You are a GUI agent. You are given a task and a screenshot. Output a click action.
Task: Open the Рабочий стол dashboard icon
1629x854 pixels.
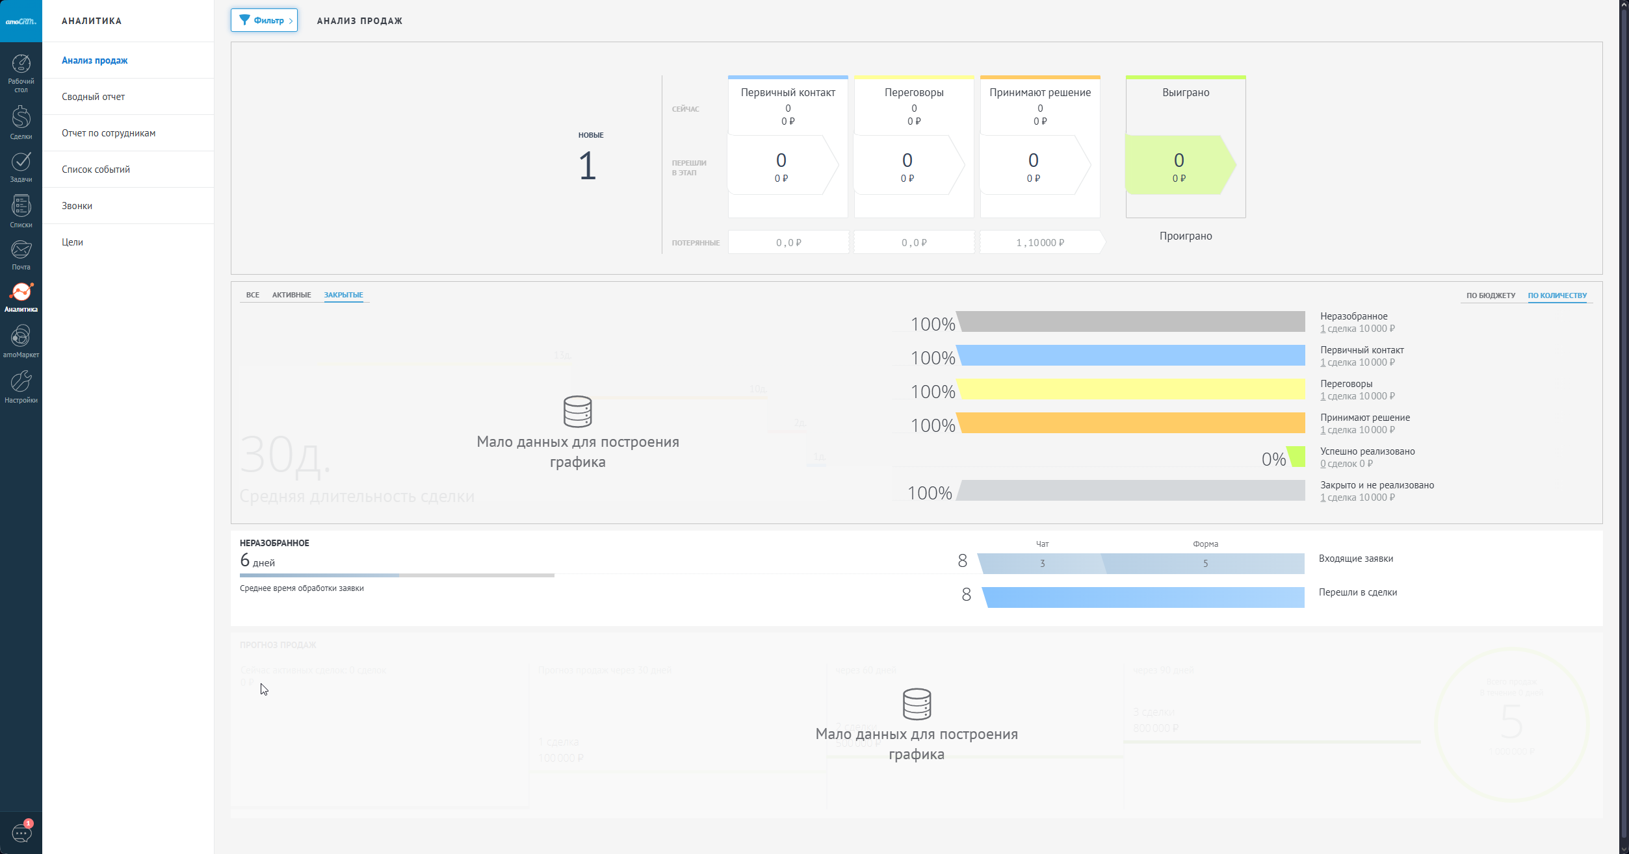click(x=21, y=71)
